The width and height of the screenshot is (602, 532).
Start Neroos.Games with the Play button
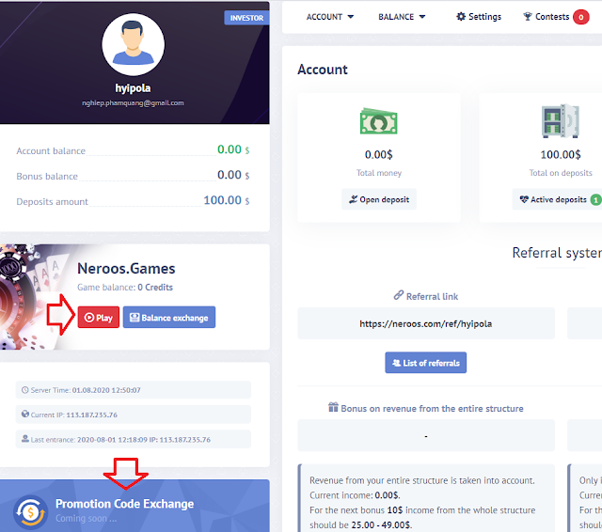tap(98, 317)
